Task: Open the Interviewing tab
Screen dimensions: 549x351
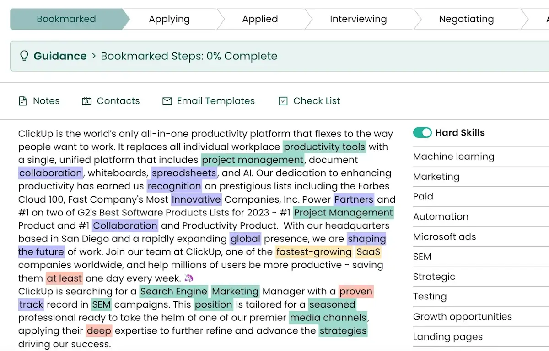Action: [x=358, y=19]
